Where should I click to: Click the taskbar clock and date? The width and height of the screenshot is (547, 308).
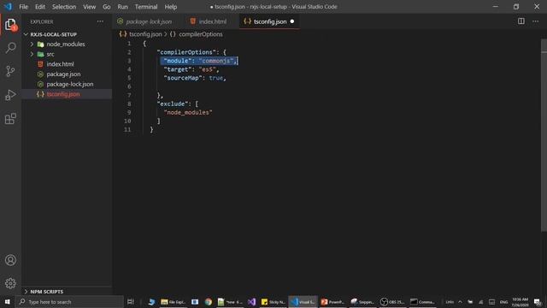(x=520, y=302)
